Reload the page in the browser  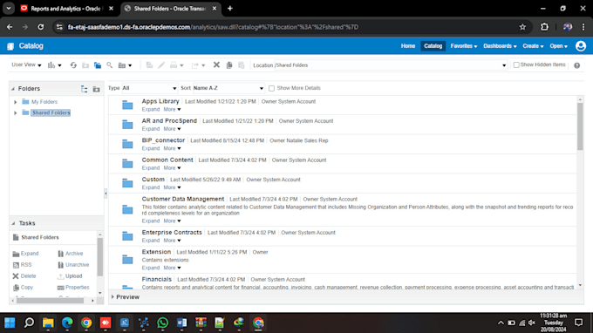40,27
